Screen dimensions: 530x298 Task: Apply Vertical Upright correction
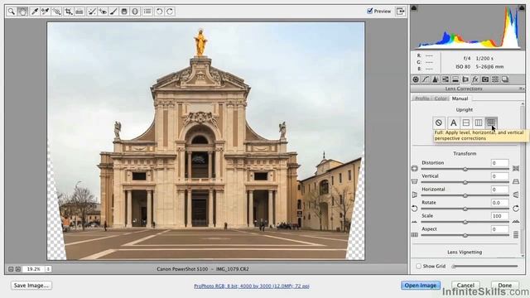(479, 123)
